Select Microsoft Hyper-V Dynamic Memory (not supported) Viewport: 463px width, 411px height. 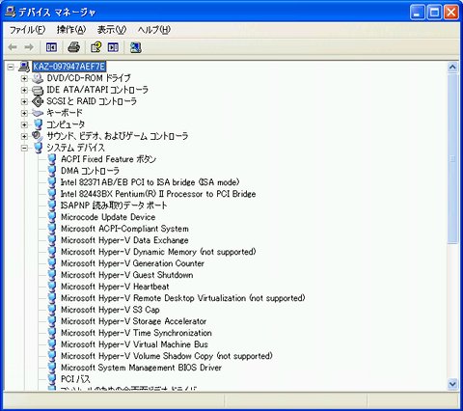pyautogui.click(x=158, y=252)
